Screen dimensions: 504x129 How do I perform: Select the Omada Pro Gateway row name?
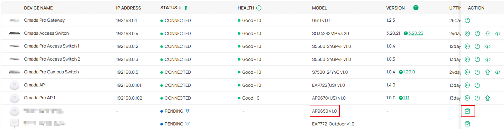tap(44, 20)
